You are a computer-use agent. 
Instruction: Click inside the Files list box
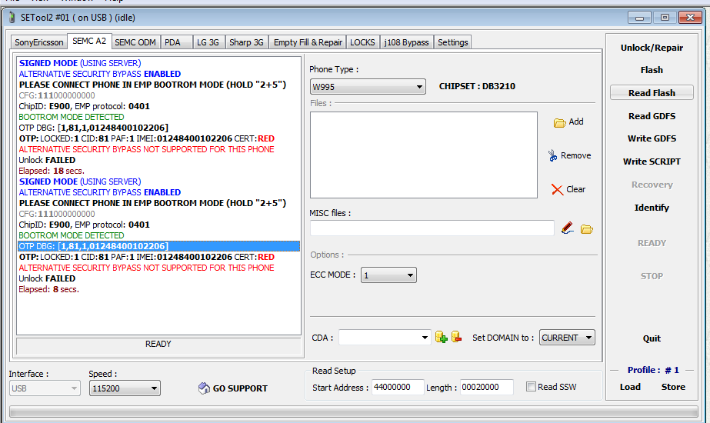click(423, 155)
